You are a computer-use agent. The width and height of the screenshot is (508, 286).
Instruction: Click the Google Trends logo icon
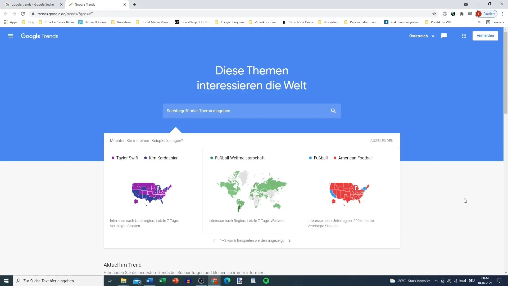(39, 36)
